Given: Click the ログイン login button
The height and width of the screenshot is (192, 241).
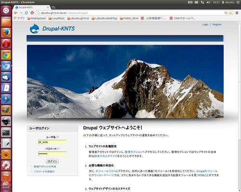Looking at the screenshot, I should click(x=52, y=161).
